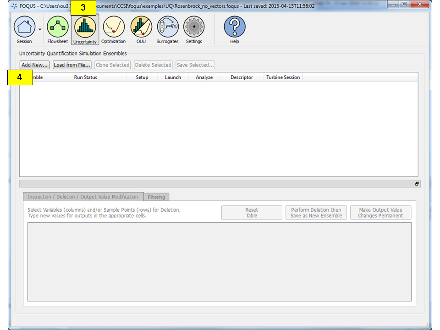
Task: Open the Session home screen
Action: pos(25,27)
